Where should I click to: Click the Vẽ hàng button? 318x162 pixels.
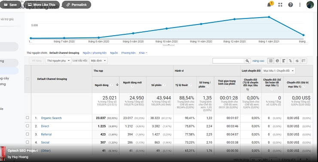point(37,61)
